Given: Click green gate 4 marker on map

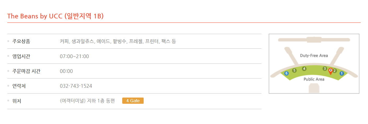Looking at the screenshot, I should click(x=304, y=68).
